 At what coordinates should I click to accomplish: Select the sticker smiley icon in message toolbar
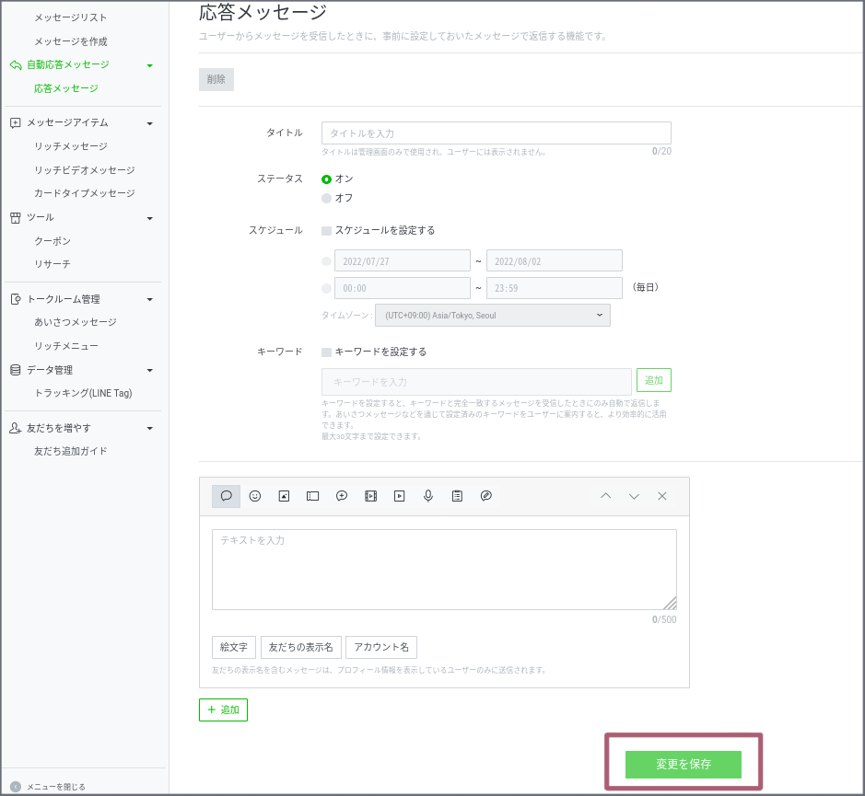pos(255,496)
